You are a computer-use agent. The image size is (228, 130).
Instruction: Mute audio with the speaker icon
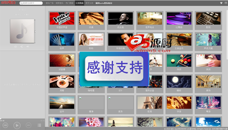[x=28, y=46]
